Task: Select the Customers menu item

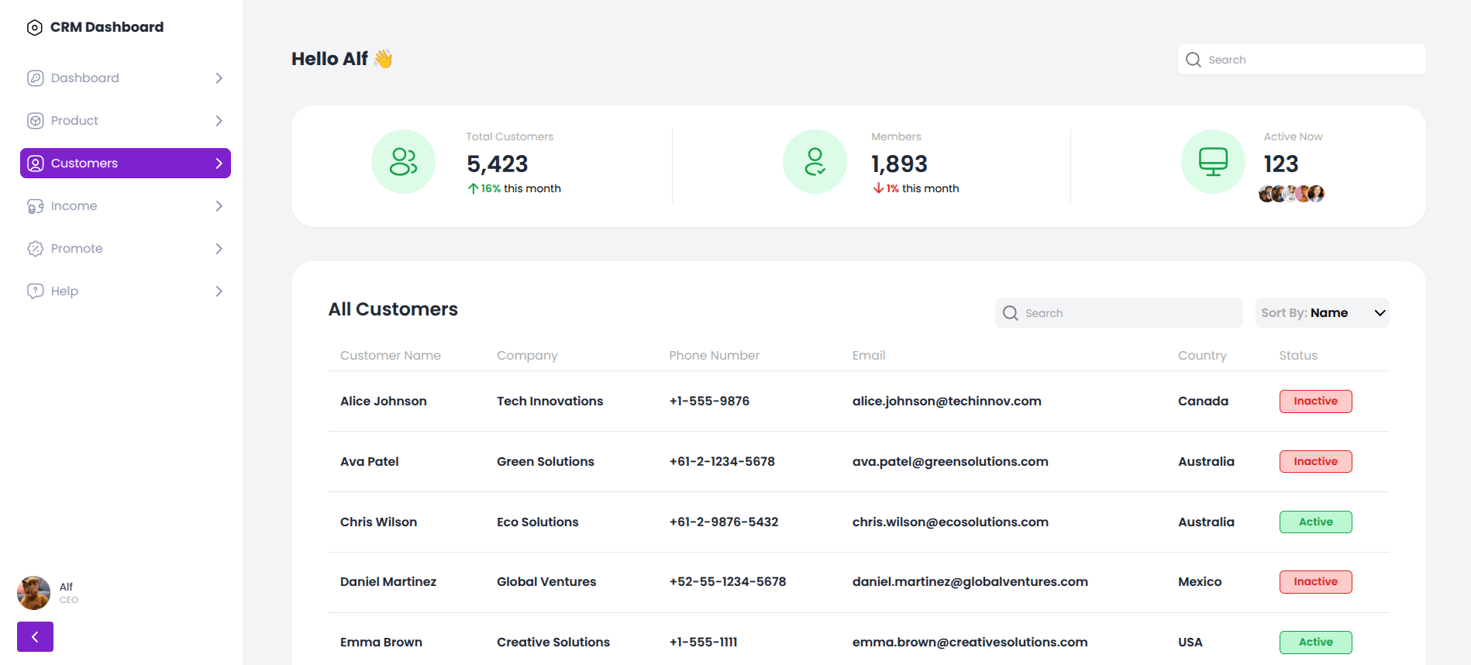Action: (126, 164)
